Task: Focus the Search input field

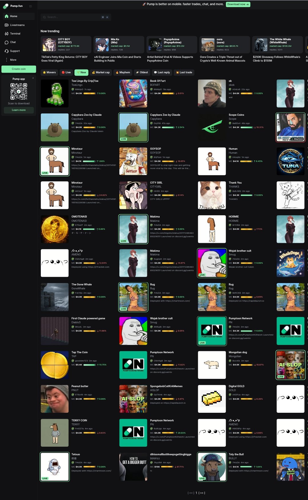Action: coord(76,17)
